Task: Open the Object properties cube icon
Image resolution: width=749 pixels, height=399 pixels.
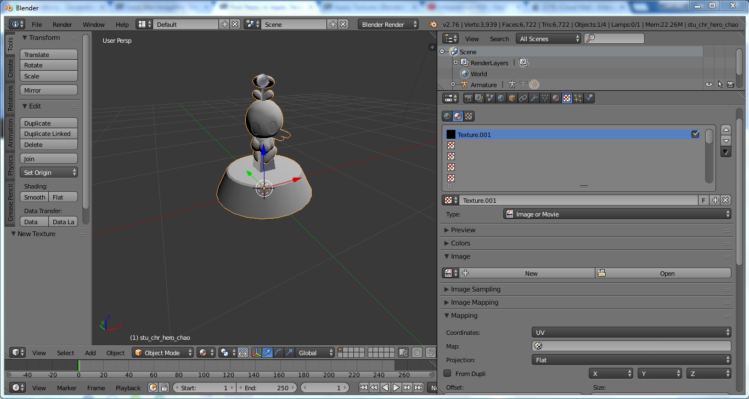Action: pyautogui.click(x=512, y=98)
